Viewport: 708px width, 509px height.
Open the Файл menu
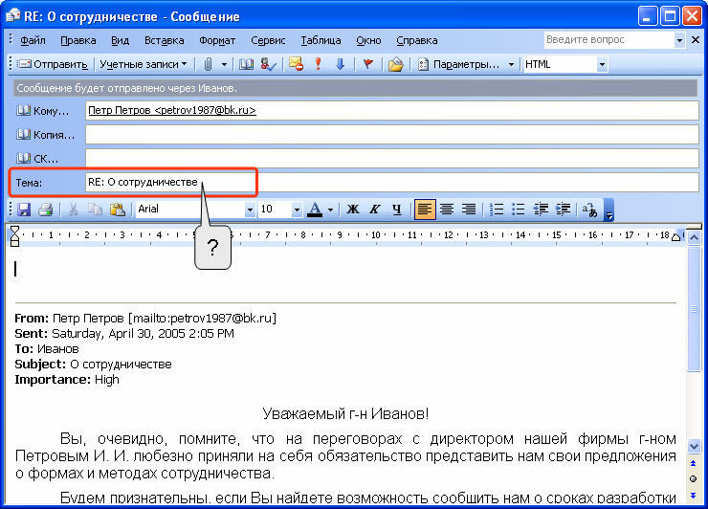click(33, 40)
